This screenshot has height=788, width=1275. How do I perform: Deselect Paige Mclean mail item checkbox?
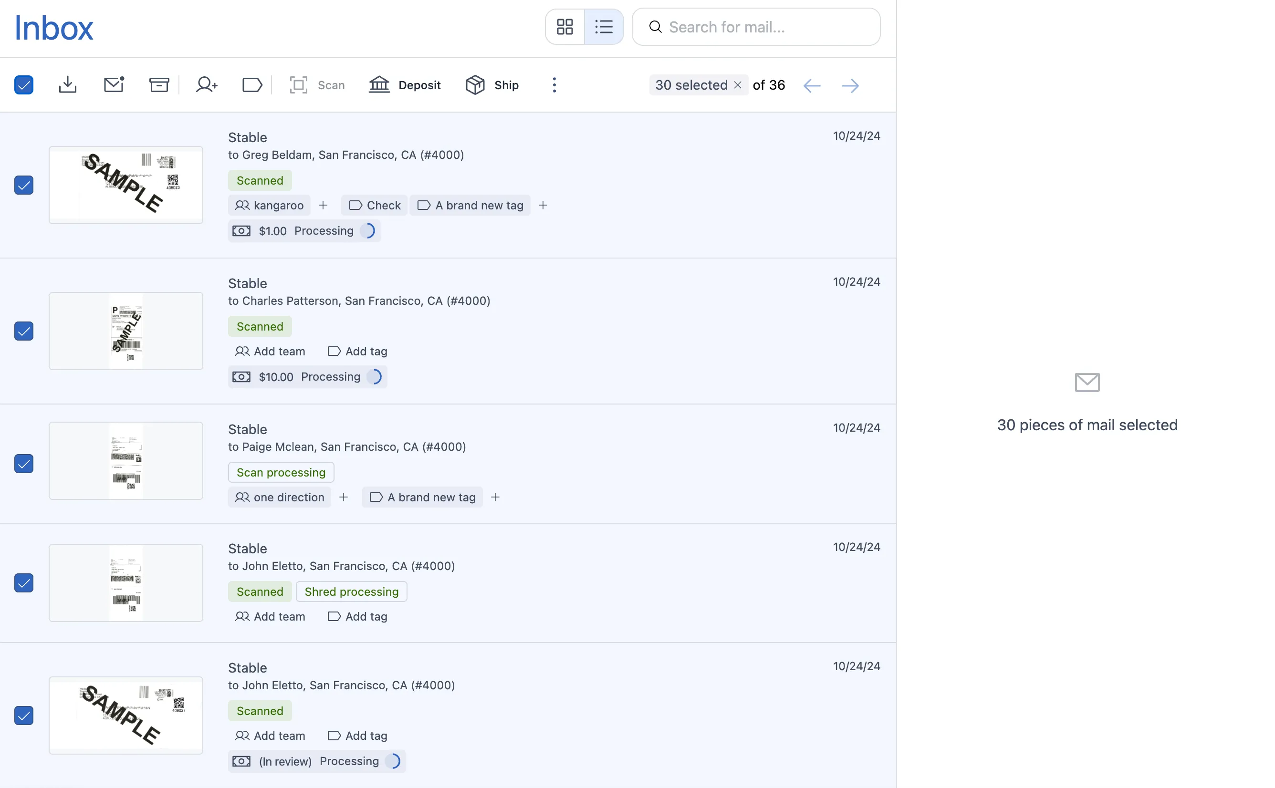click(24, 463)
